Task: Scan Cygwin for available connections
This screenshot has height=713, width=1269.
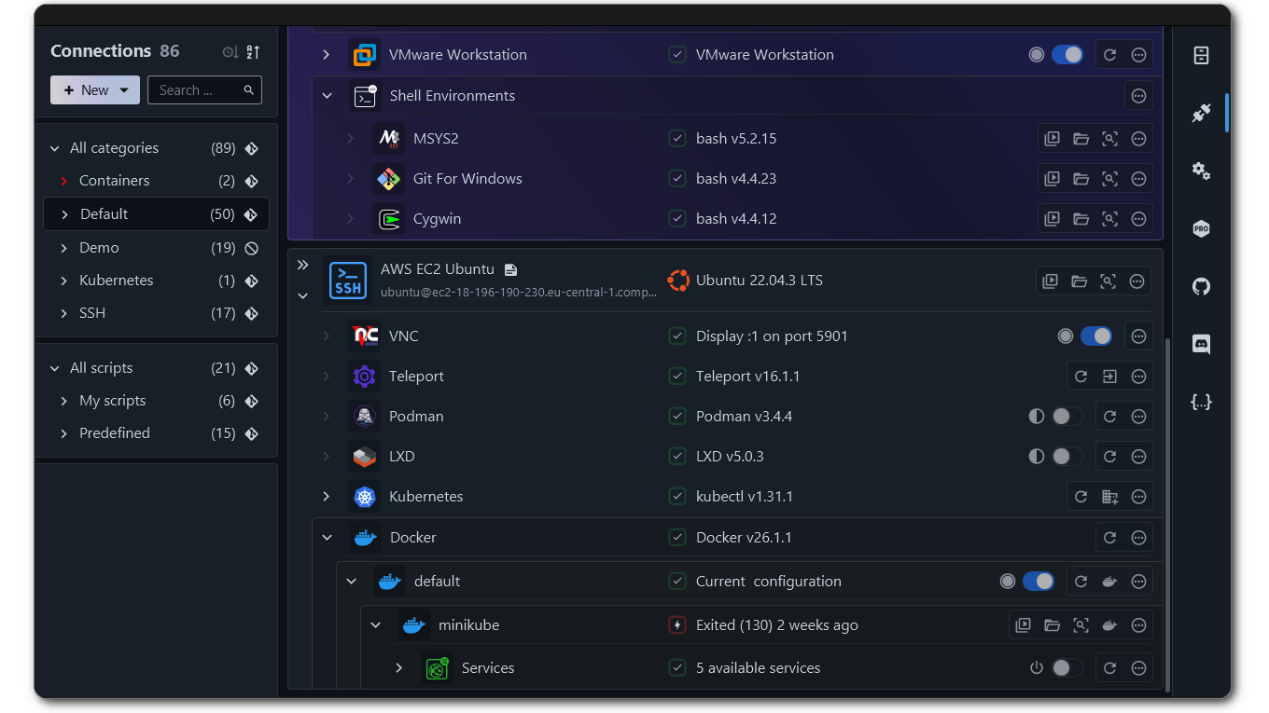Action: [x=1109, y=219]
